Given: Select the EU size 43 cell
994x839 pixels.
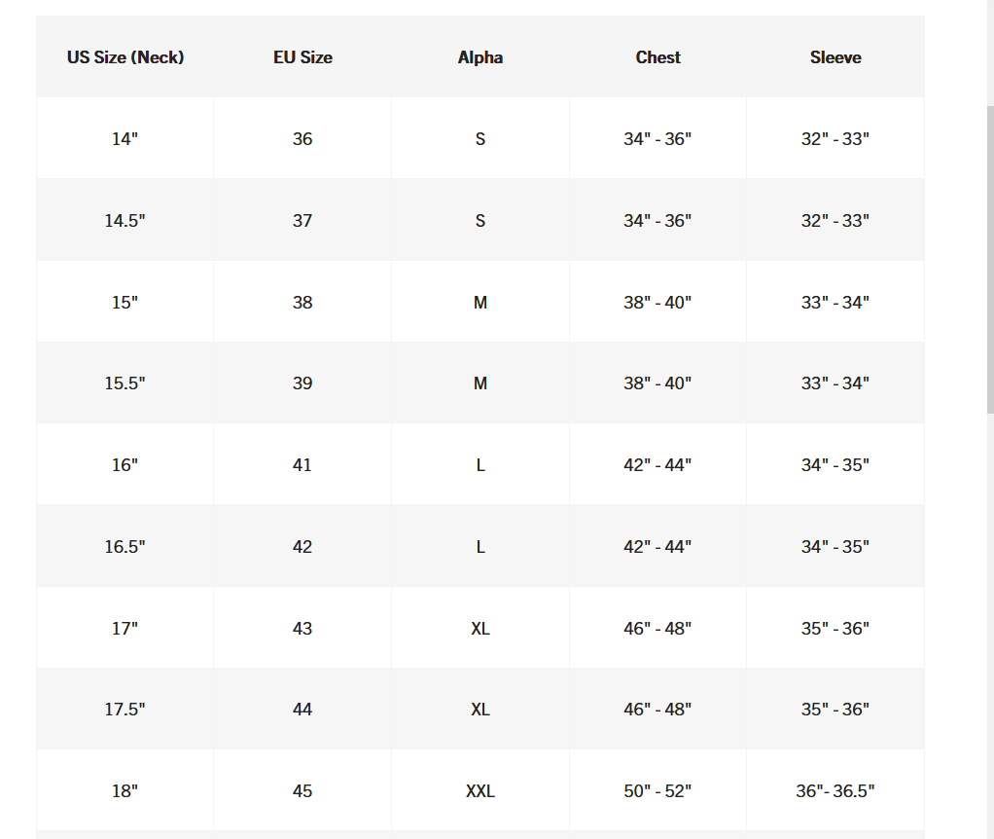Looking at the screenshot, I should point(302,629).
